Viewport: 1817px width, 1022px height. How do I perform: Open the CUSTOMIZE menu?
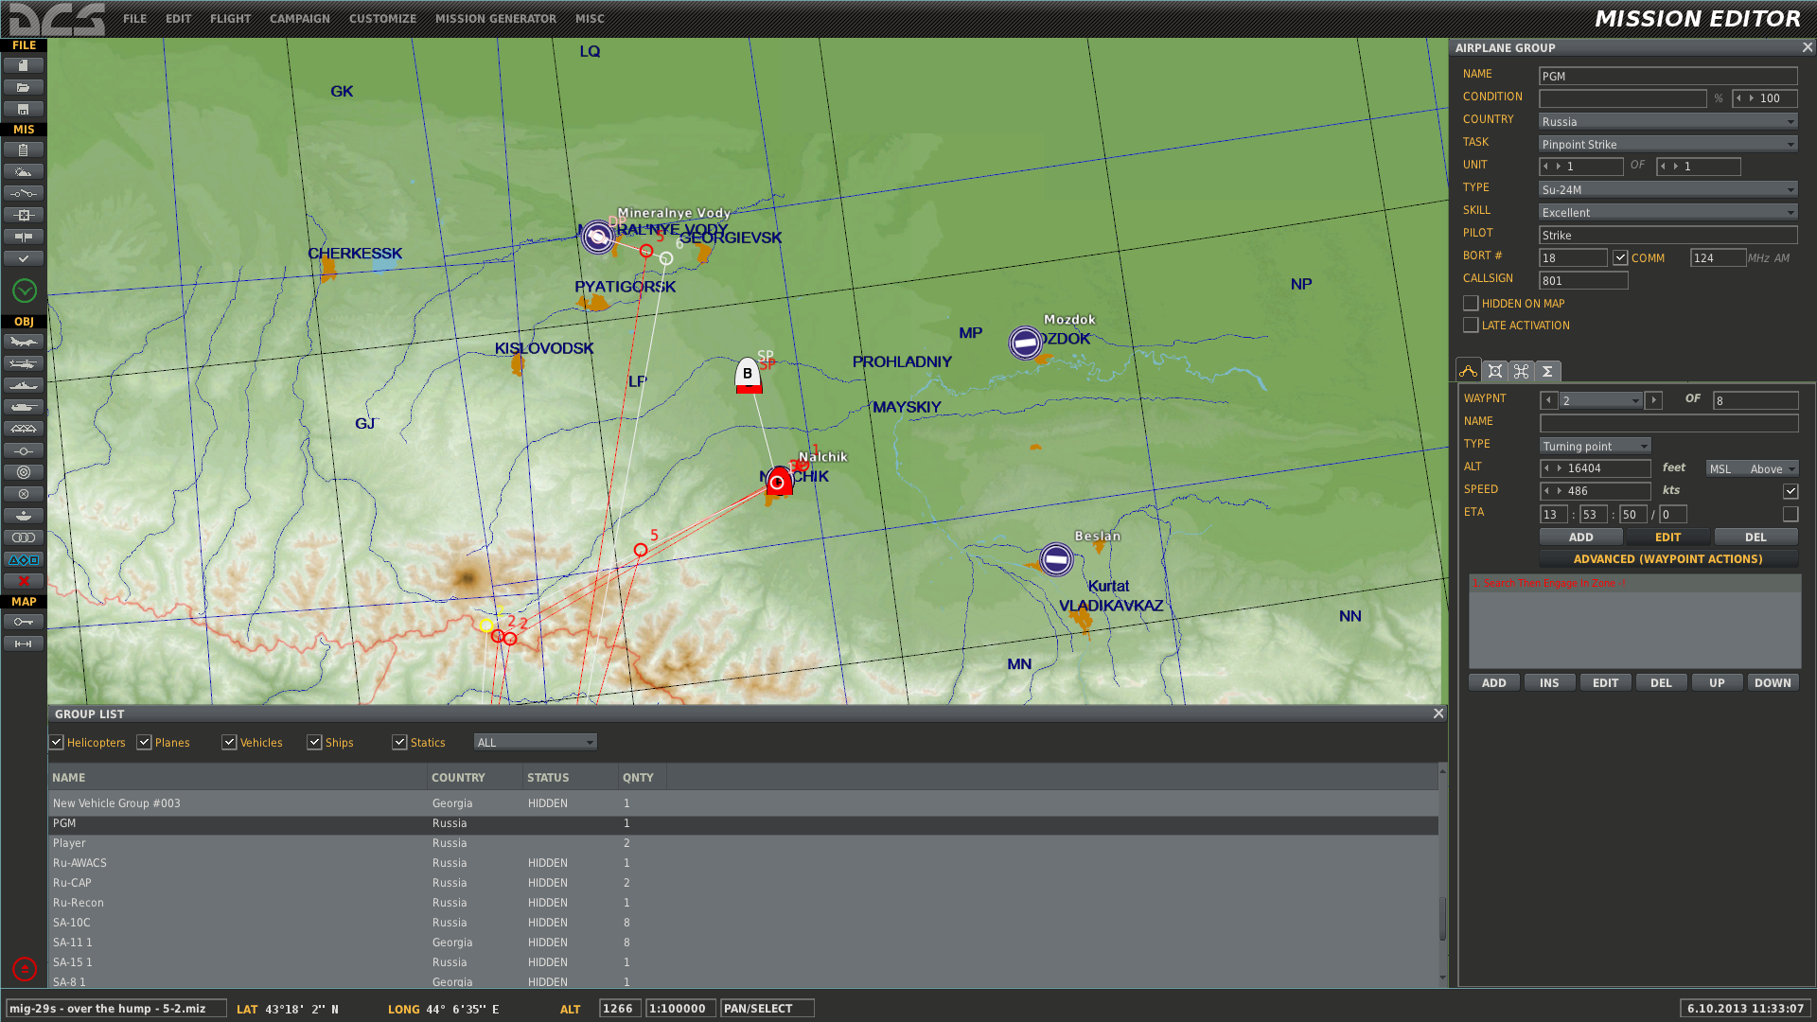tap(382, 19)
